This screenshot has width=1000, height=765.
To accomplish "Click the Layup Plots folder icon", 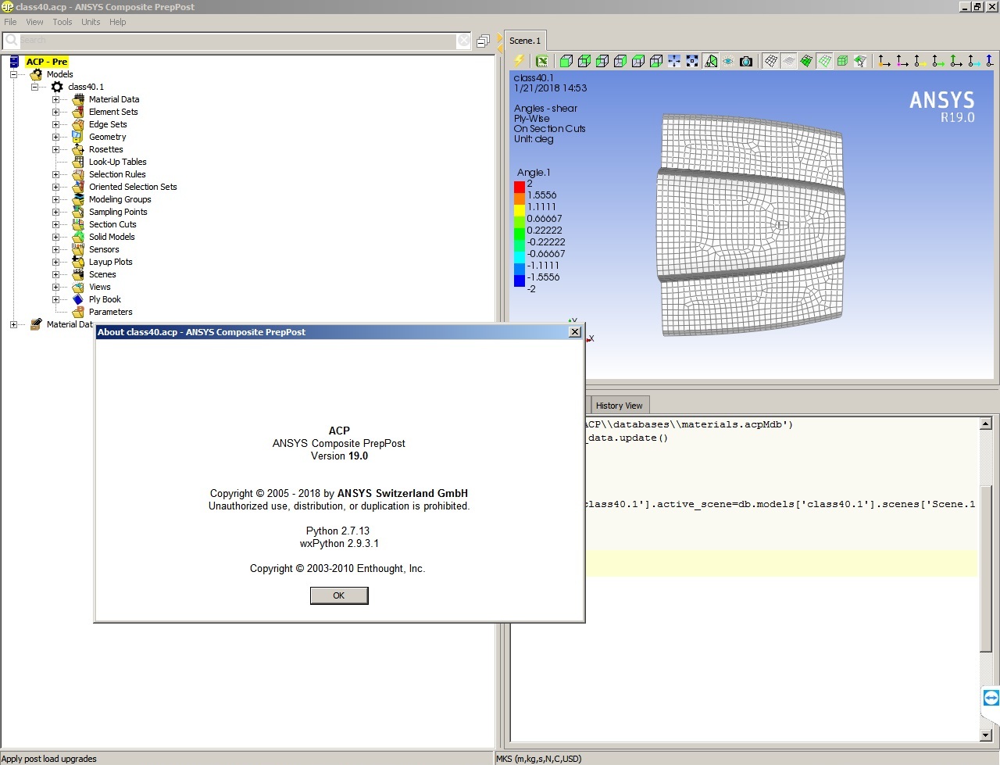I will pyautogui.click(x=78, y=262).
